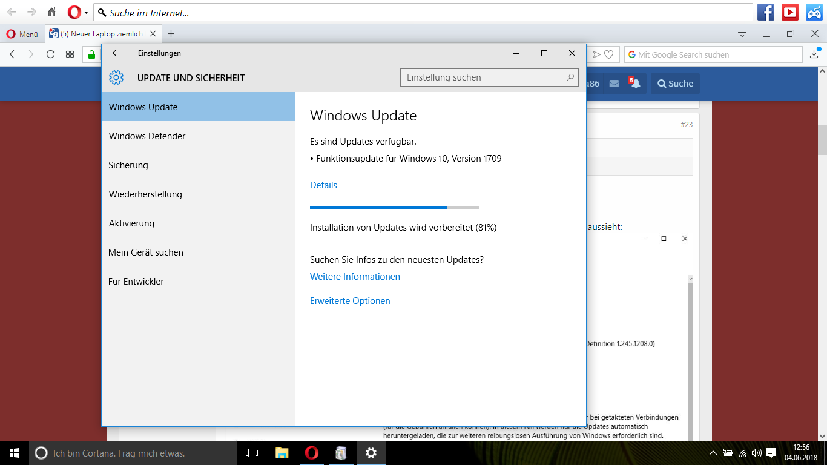Screen dimensions: 827x465
Task: Click the volume icon in system tray
Action: coord(757,453)
